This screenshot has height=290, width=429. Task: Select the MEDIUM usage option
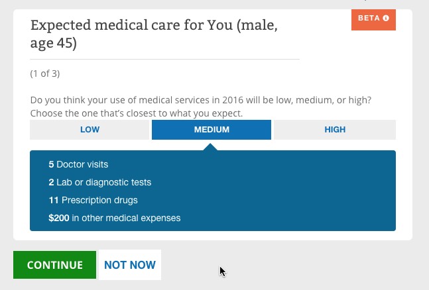click(x=212, y=130)
